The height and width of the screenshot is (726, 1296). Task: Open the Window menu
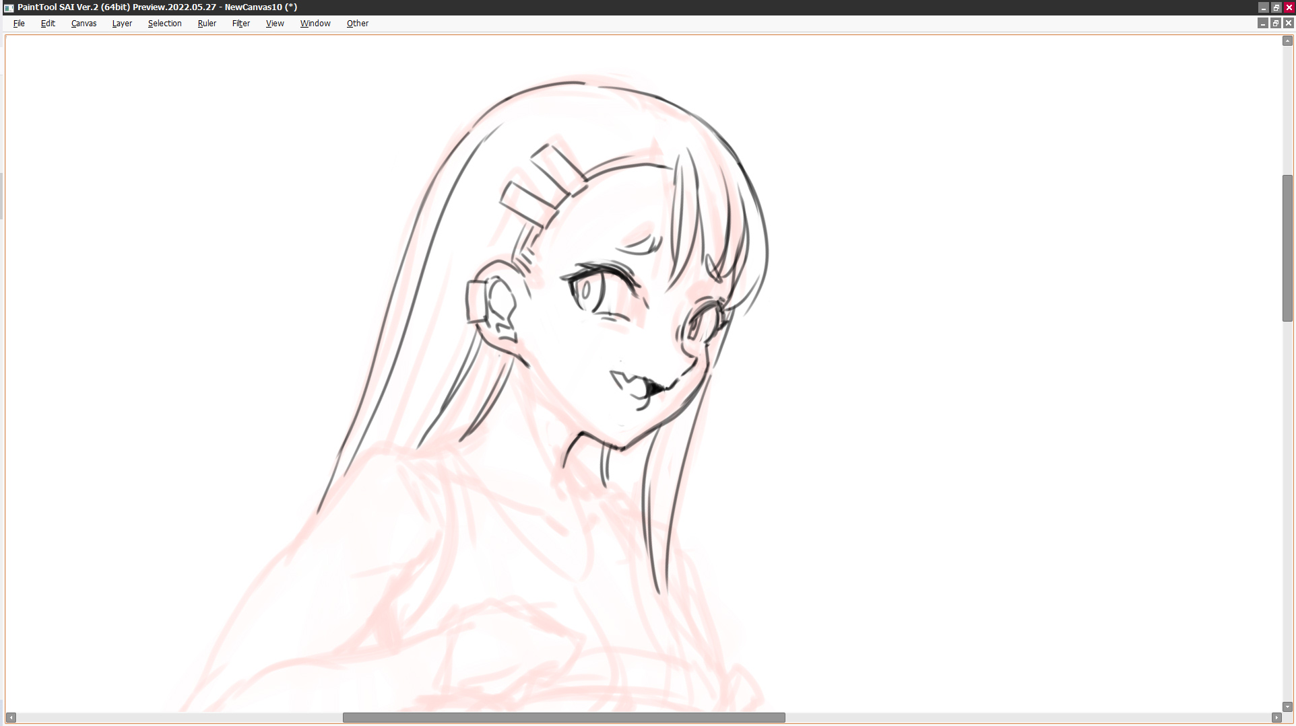(315, 24)
